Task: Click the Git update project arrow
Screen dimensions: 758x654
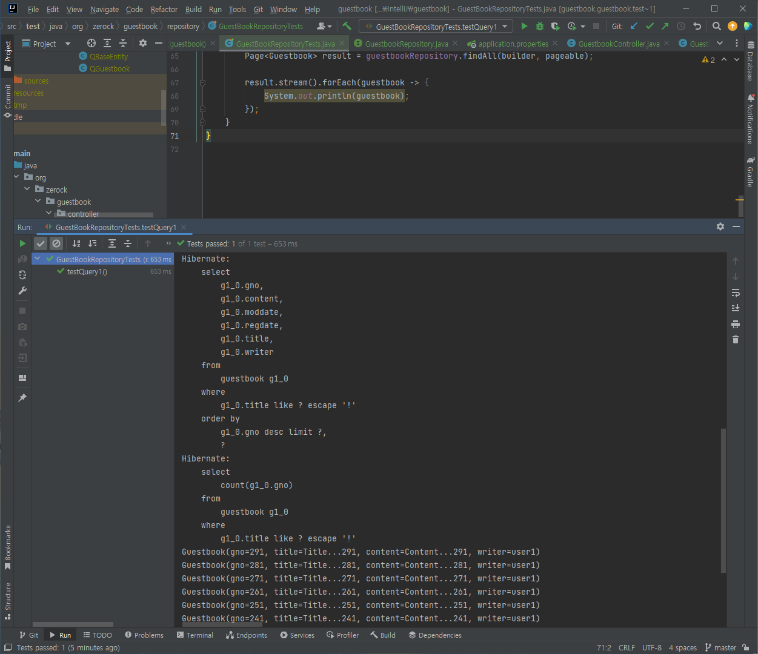Action: (634, 26)
